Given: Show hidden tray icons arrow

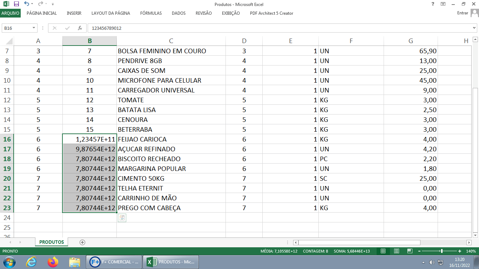Looking at the screenshot, I should click(423, 262).
